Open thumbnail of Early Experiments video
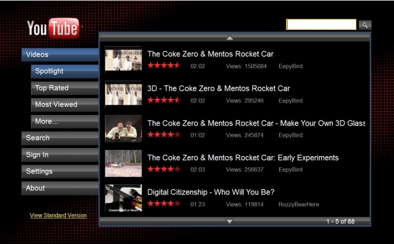 123,163
